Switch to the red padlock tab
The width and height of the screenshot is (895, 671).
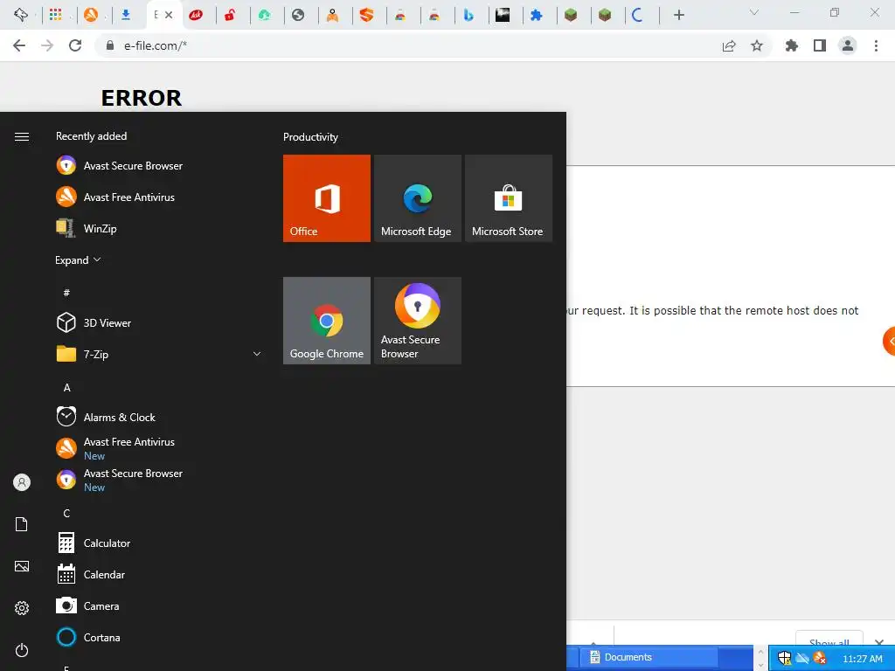pyautogui.click(x=230, y=16)
